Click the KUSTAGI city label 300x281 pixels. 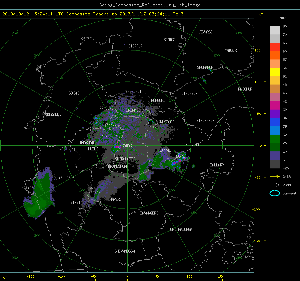coord(167,122)
